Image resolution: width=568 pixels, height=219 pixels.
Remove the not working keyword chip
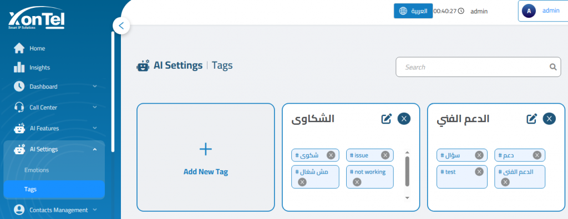pyautogui.click(x=357, y=182)
